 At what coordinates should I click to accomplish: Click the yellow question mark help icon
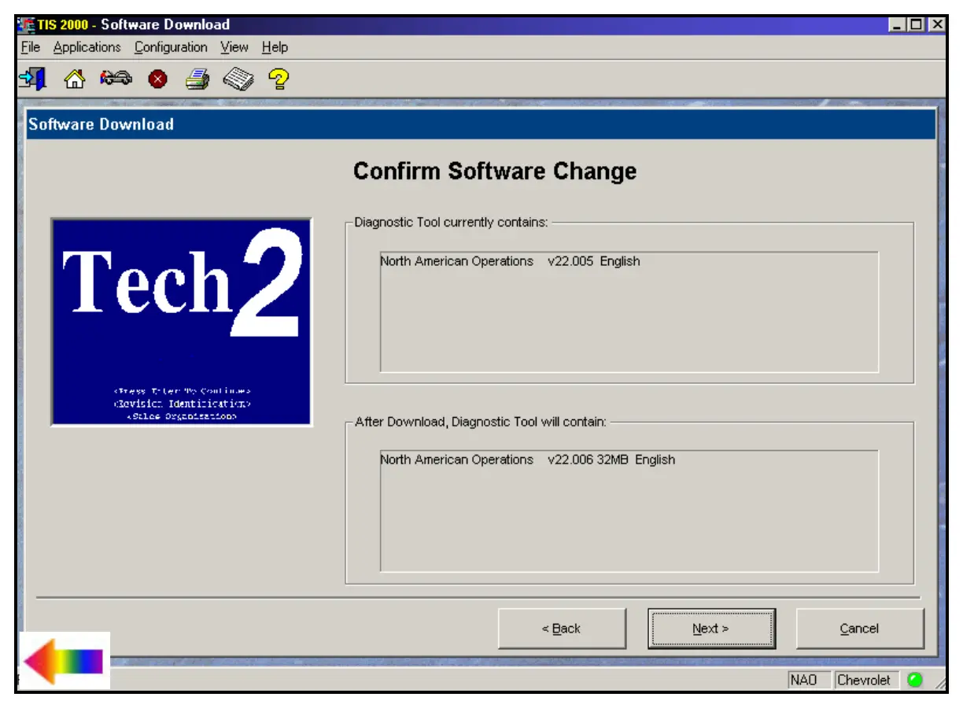pos(279,79)
